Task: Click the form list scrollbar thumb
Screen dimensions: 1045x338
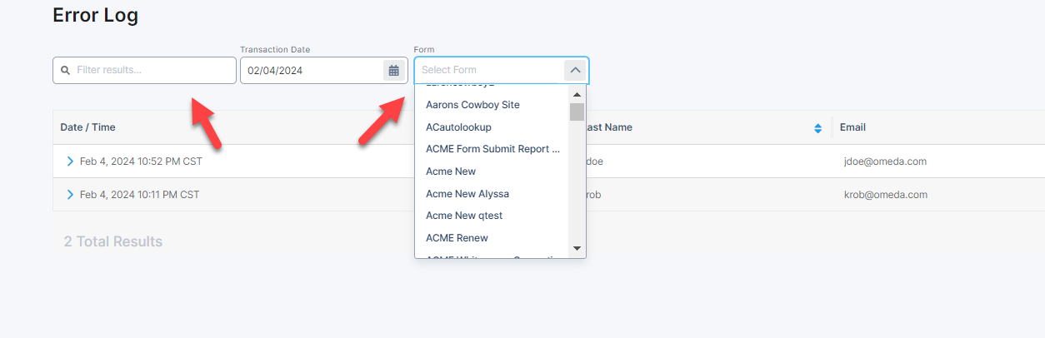Action: click(x=577, y=112)
